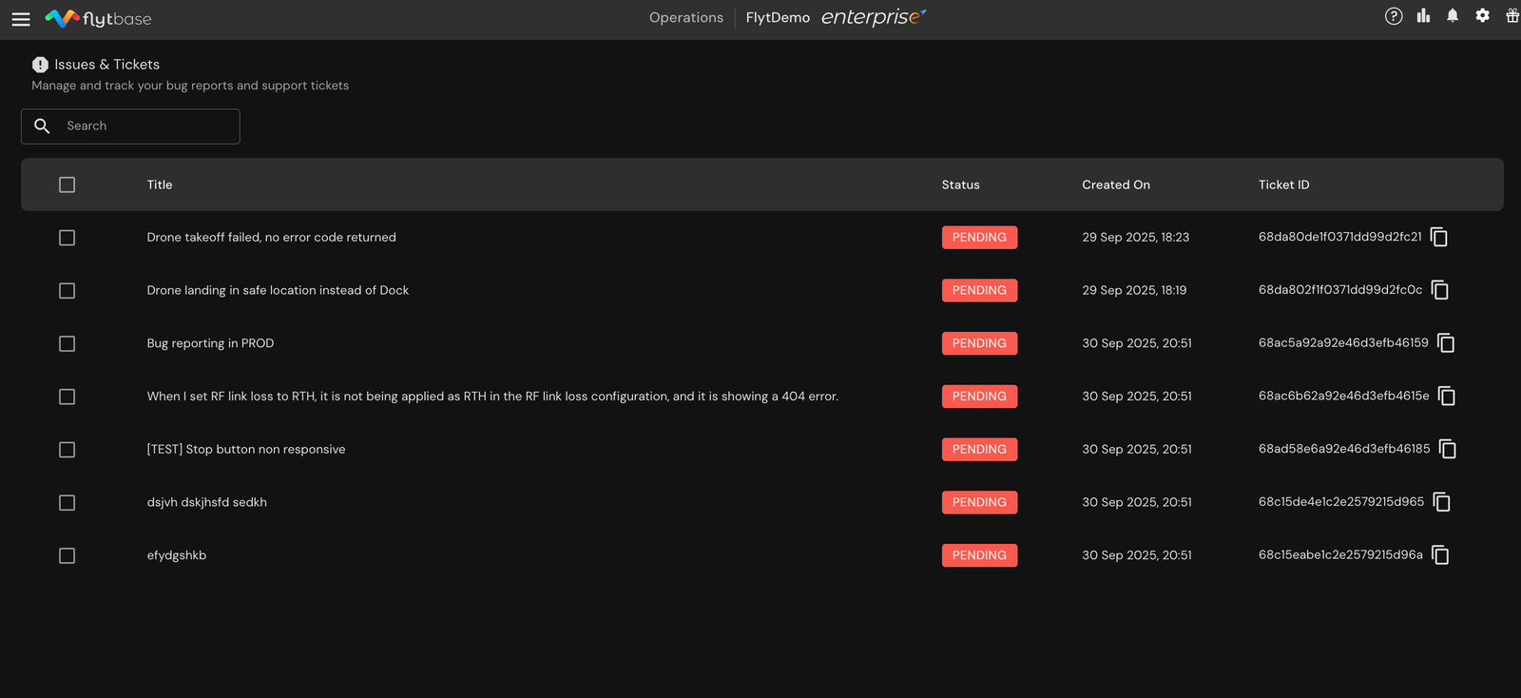Copy ticket ID 68da80de1f0371dd99d2fc21
The width and height of the screenshot is (1521, 698).
1439,237
